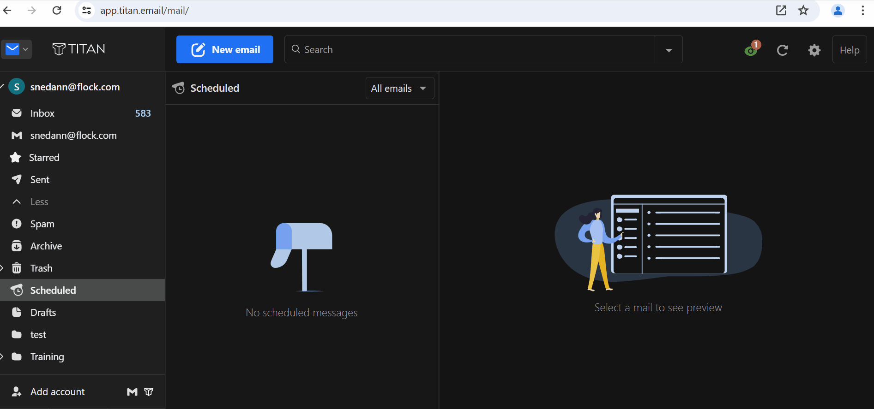The width and height of the screenshot is (874, 409).
Task: Open the mail app switcher dropdown
Action: (x=16, y=49)
